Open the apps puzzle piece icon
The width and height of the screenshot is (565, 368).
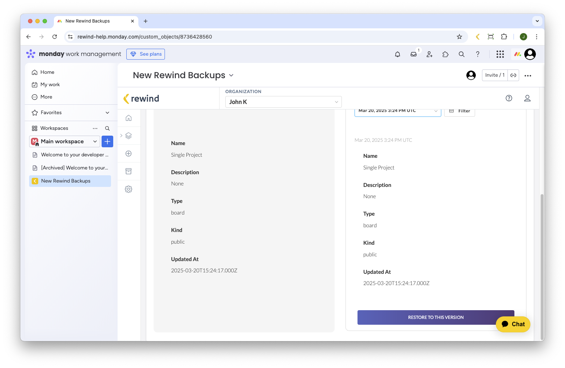pos(446,54)
